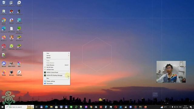The height and width of the screenshot is (109, 194).
Task: Choose Undo Rename from the context menu
Action: pyautogui.click(x=57, y=65)
